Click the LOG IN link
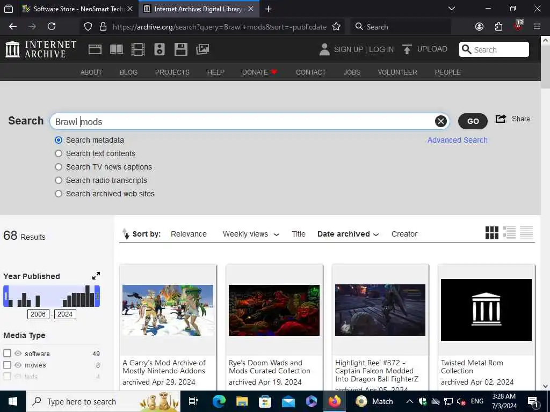Viewport: 550px width, 412px height. [381, 49]
